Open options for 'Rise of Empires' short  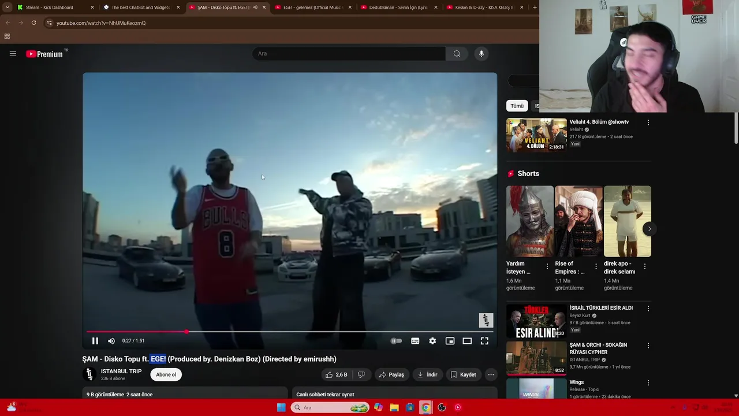(596, 266)
